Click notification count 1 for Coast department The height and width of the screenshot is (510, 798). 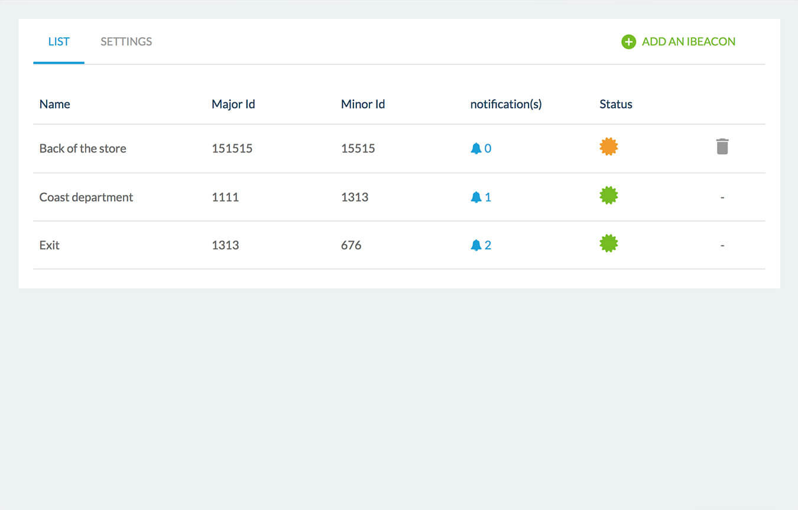(488, 197)
